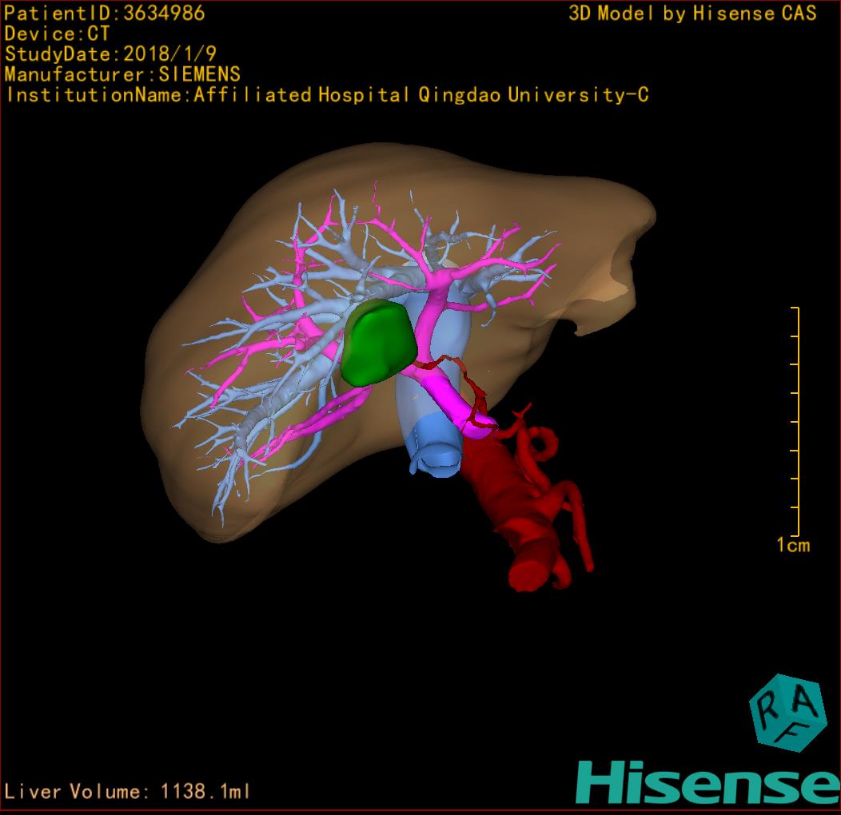Click the Device:CT overlay text

pos(57,34)
